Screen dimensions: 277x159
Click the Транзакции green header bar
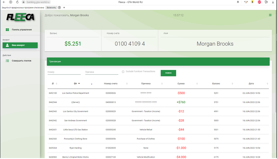[158, 61]
